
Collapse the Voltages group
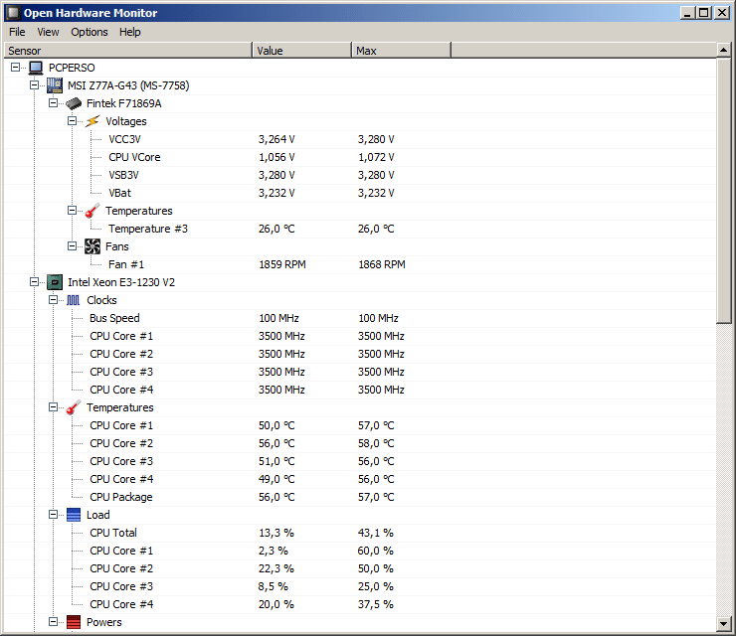coord(72,120)
